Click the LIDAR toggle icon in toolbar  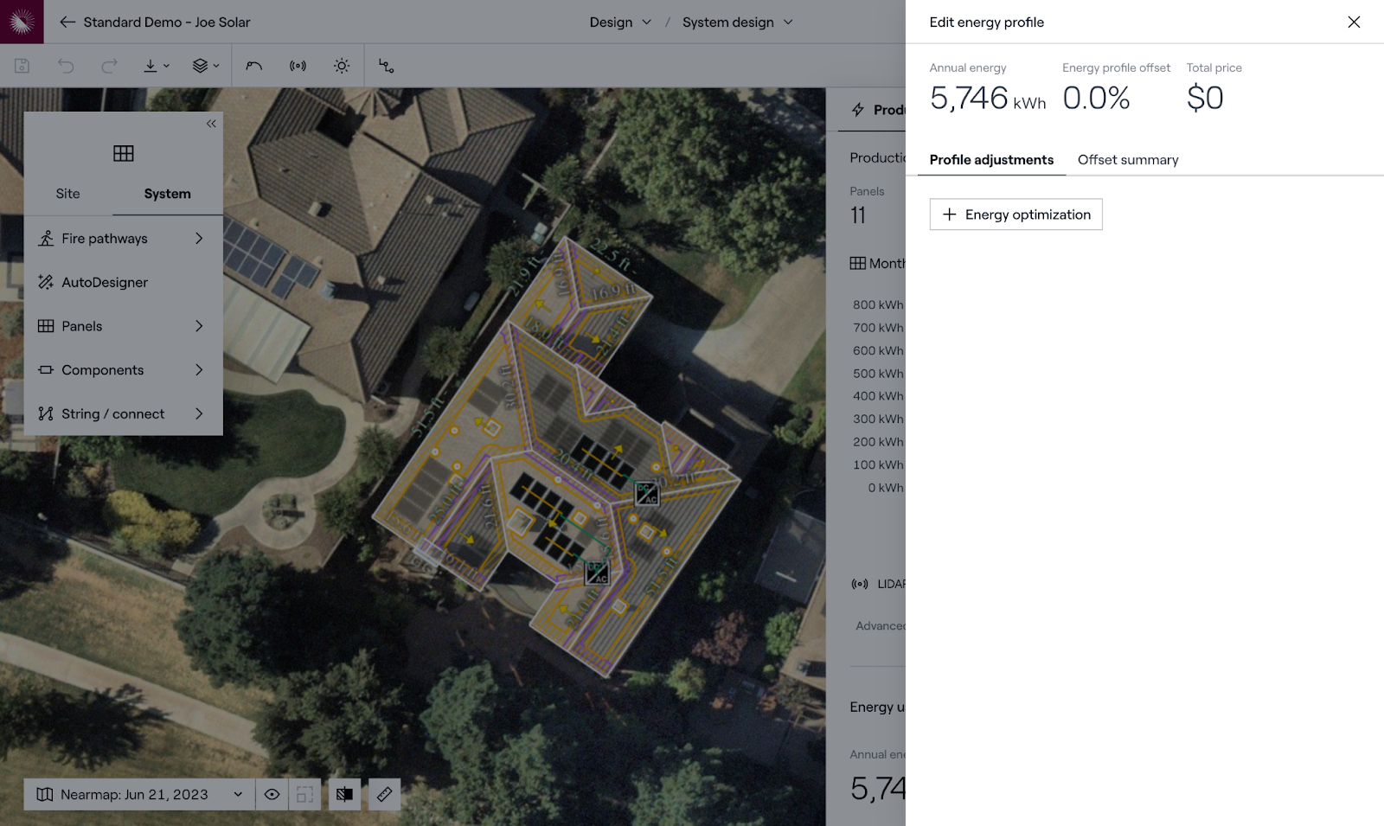coord(298,66)
